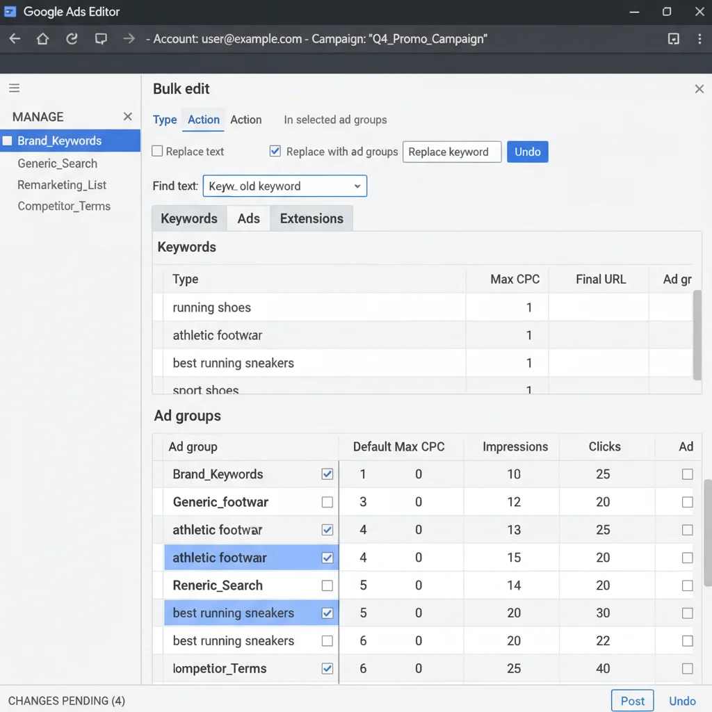
Task: Click the back arrow in the toolbar
Action: pyautogui.click(x=15, y=39)
